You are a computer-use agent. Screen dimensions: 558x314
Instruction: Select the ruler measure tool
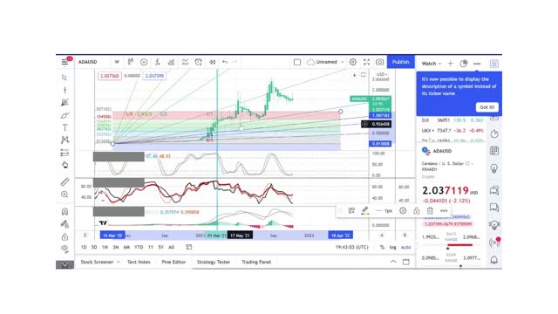click(65, 182)
